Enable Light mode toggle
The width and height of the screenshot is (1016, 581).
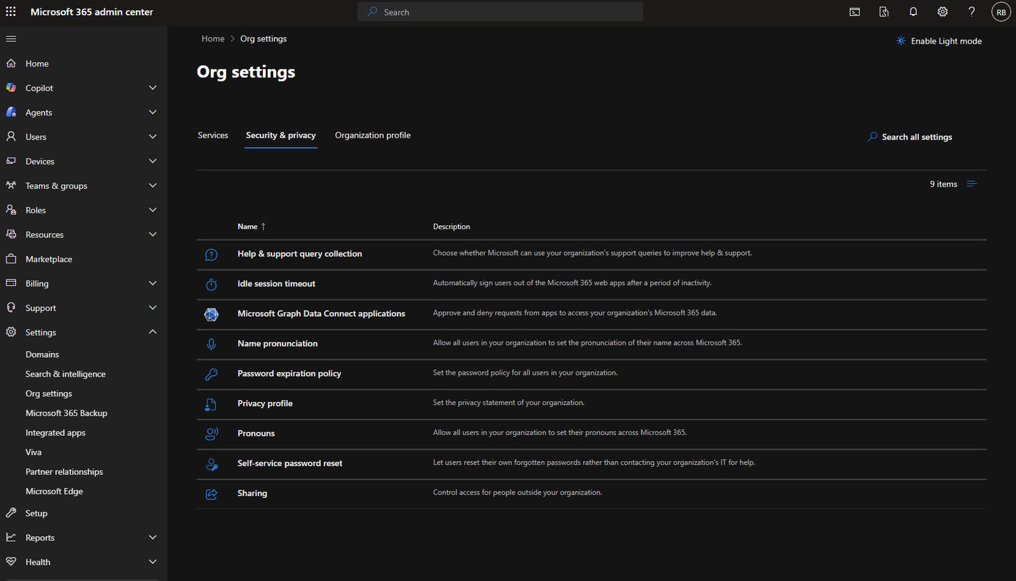939,41
